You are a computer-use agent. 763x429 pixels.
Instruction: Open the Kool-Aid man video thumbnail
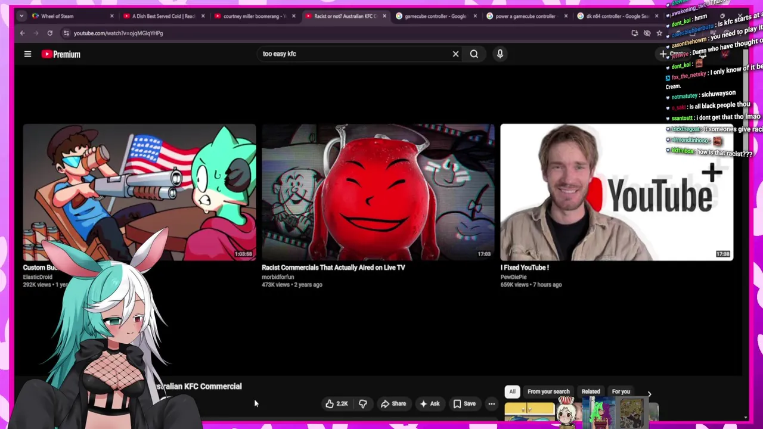click(378, 192)
